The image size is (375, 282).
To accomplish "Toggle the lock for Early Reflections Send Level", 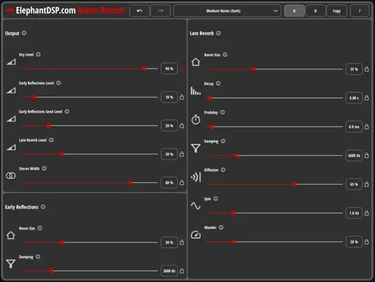I will tap(182, 125).
